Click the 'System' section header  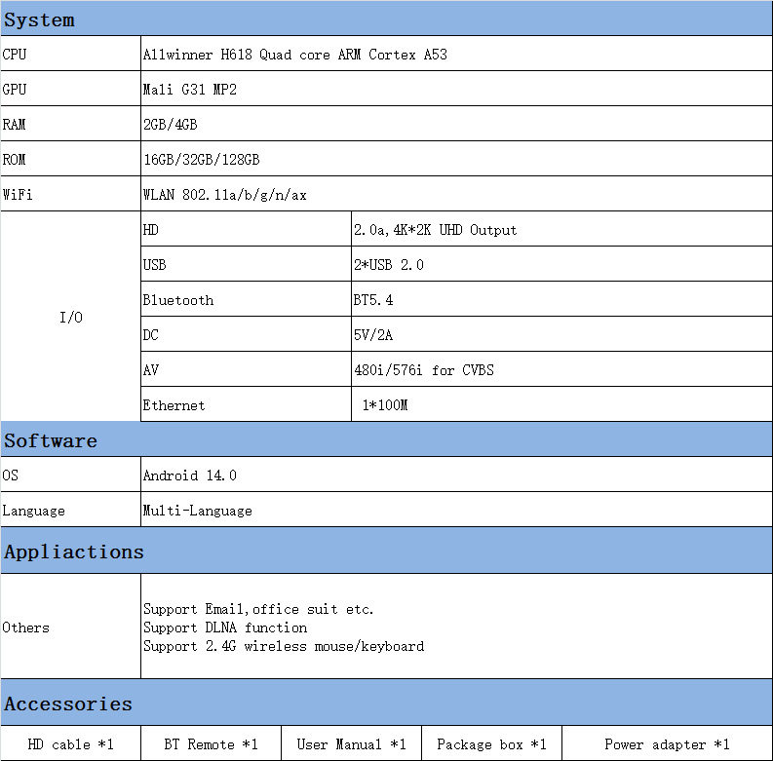click(386, 19)
